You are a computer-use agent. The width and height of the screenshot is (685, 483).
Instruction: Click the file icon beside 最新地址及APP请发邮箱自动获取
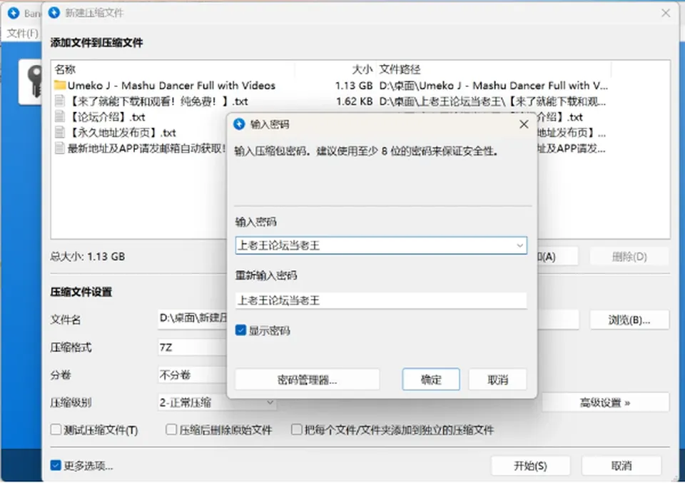(60, 148)
